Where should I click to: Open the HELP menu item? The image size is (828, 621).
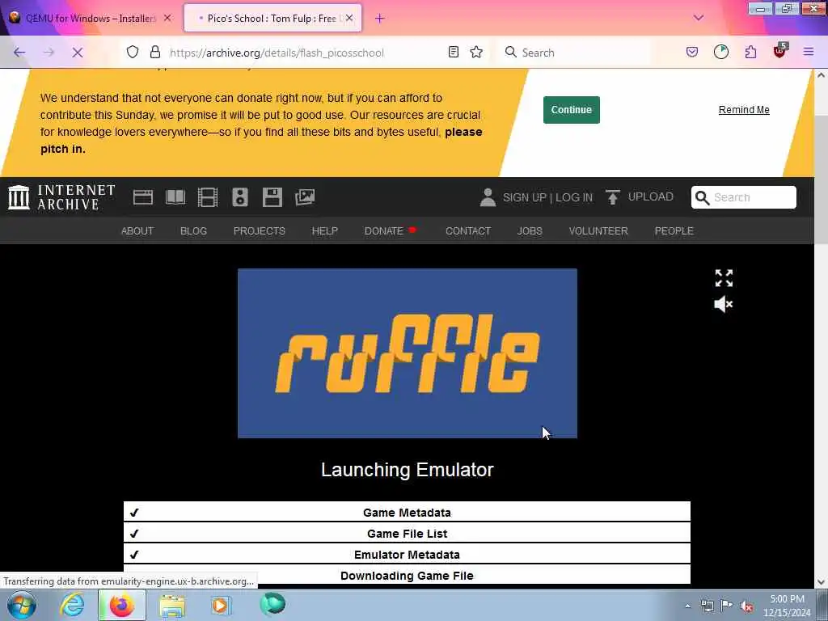click(x=325, y=230)
